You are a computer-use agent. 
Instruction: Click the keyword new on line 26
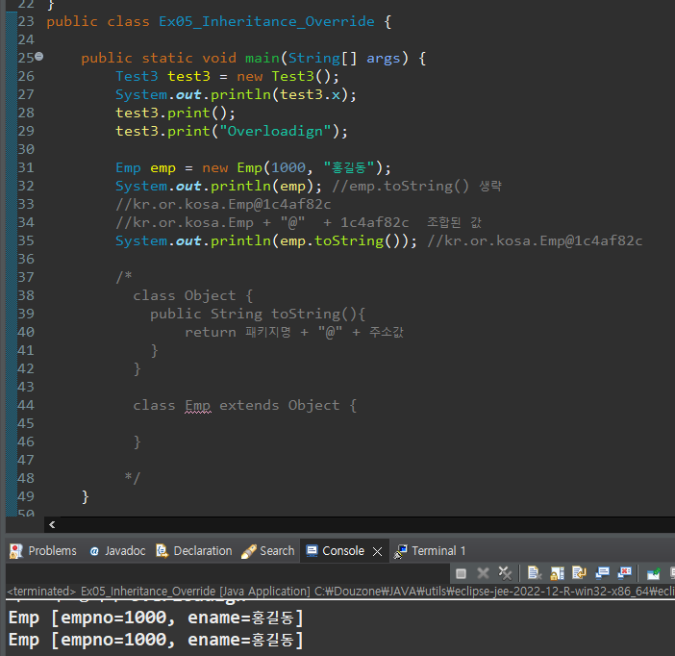click(x=249, y=76)
